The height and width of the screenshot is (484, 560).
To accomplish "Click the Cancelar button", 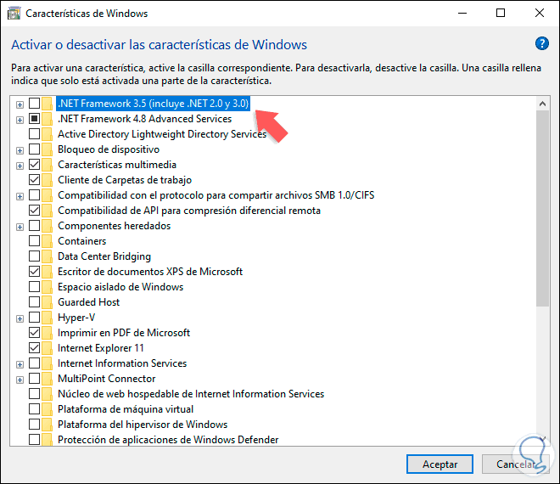I will tap(515, 464).
